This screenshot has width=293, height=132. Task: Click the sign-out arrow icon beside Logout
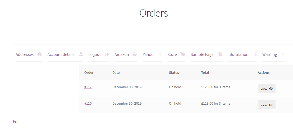pyautogui.click(x=107, y=55)
